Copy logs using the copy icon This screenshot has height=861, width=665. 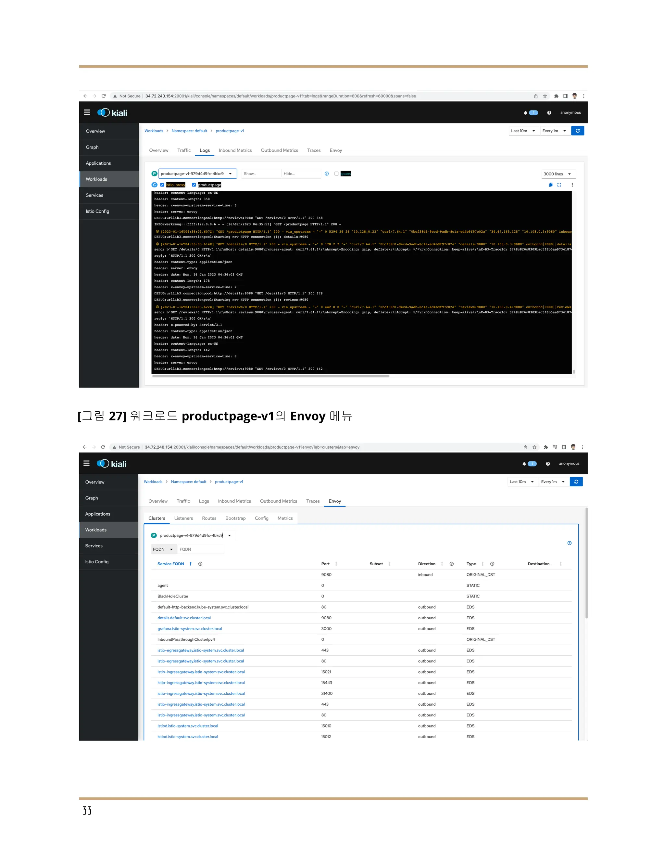[x=550, y=185]
